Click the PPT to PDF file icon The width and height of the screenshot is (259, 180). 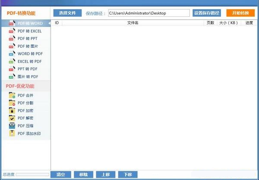click(12, 69)
